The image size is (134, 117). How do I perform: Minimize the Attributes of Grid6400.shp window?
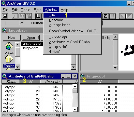(x=63, y=76)
